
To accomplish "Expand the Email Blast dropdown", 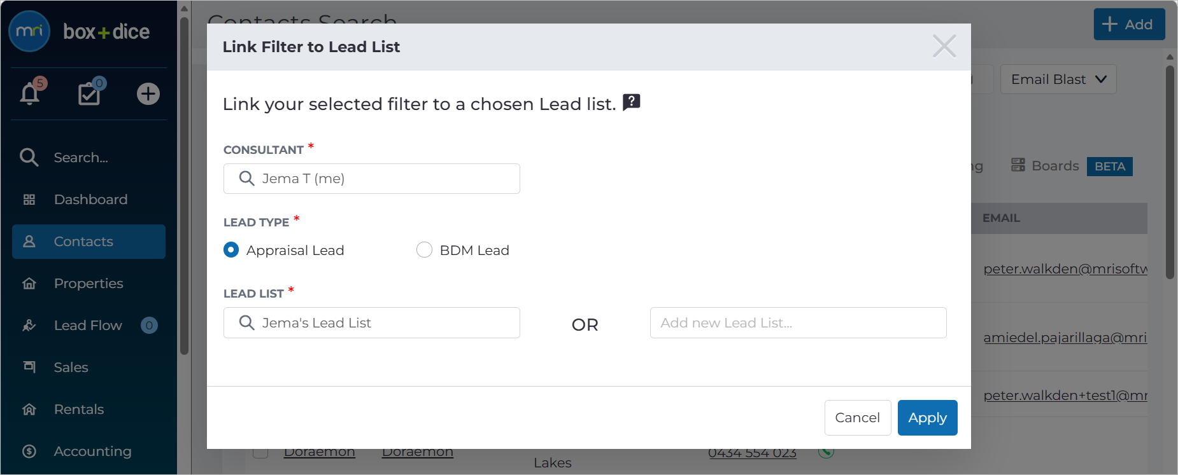I will (1058, 79).
